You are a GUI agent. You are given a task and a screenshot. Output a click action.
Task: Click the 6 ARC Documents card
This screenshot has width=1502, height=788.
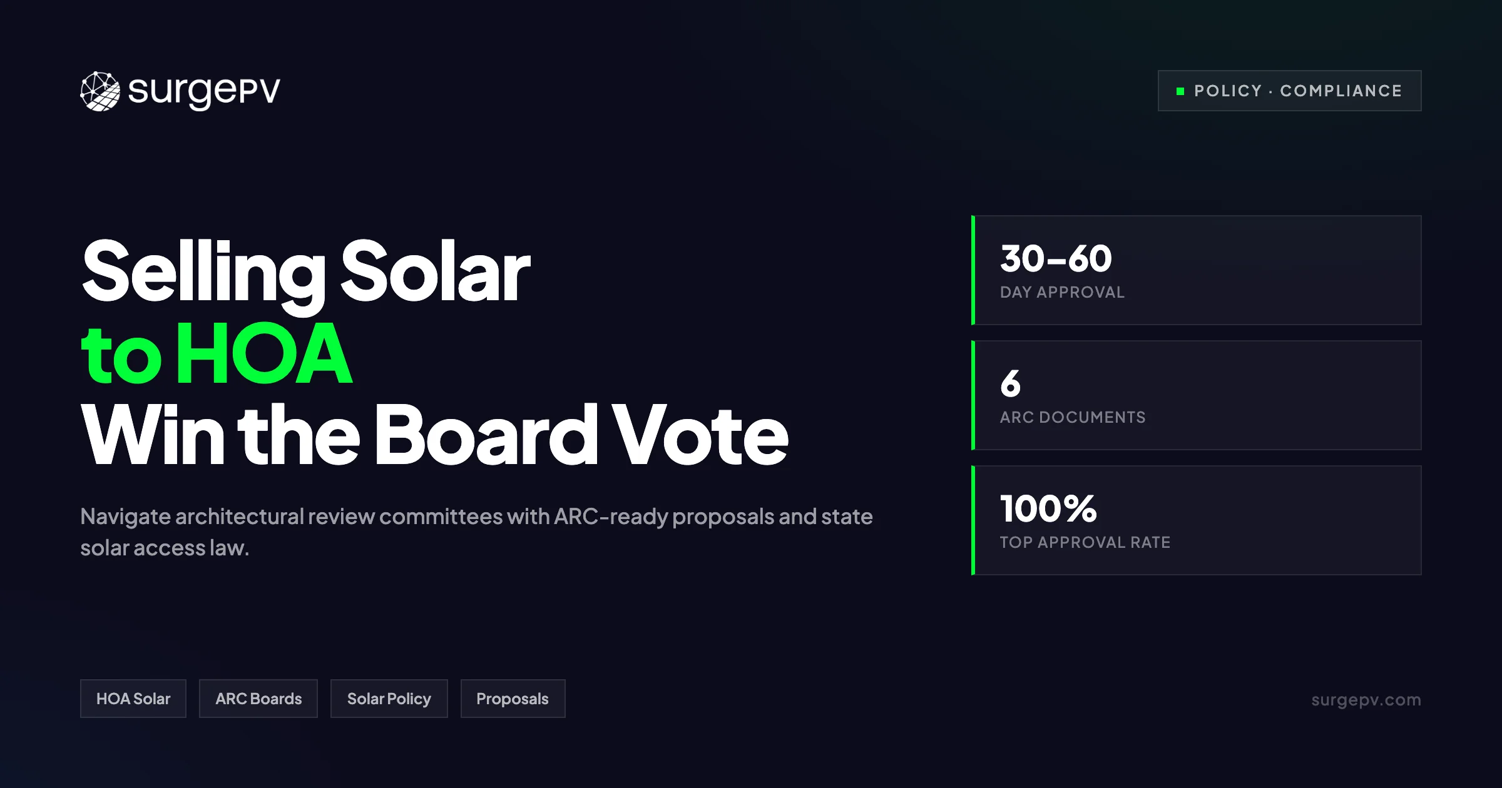click(x=1197, y=395)
